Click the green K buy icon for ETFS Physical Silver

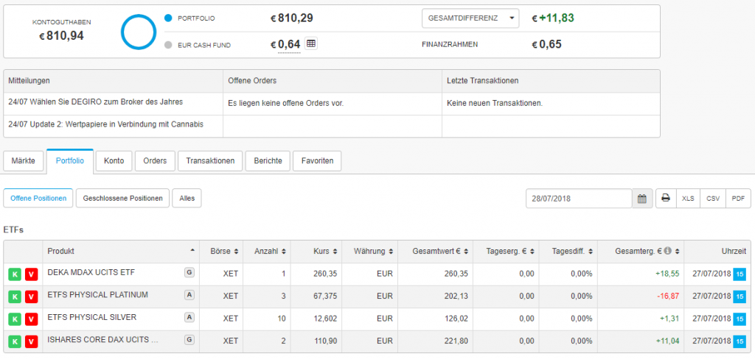(x=15, y=319)
